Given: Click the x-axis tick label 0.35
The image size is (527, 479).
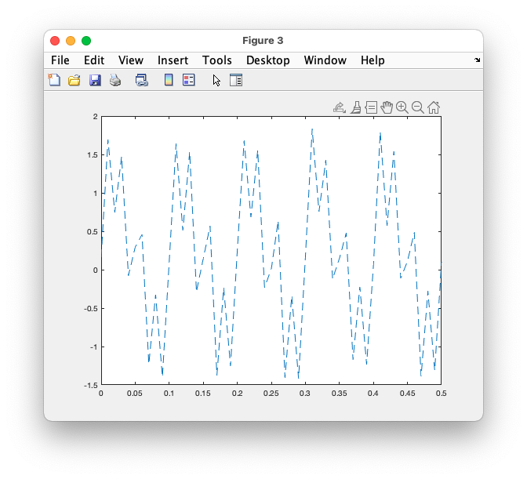Looking at the screenshot, I should 339,393.
